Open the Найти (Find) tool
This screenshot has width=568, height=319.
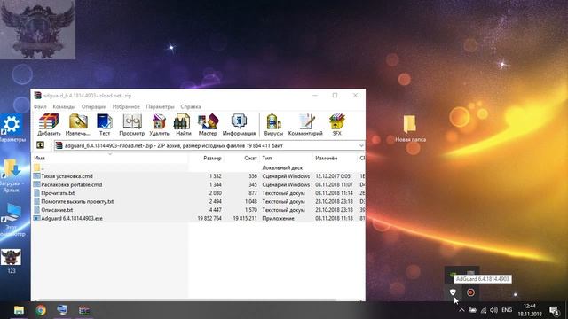(184, 125)
